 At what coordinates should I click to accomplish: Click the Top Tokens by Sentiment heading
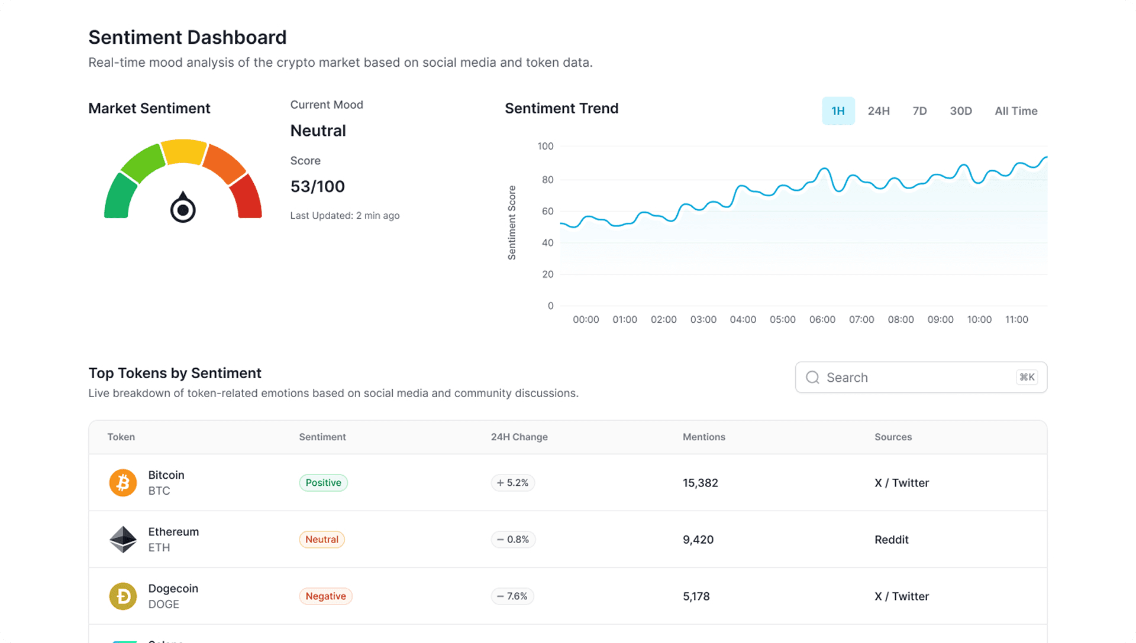[x=175, y=374]
